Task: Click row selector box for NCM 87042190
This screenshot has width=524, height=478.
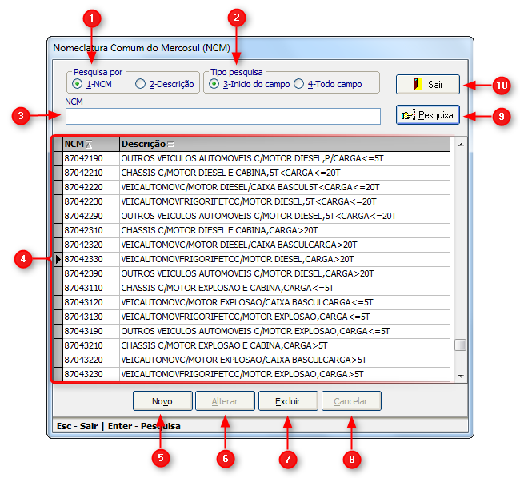Action: (x=58, y=158)
